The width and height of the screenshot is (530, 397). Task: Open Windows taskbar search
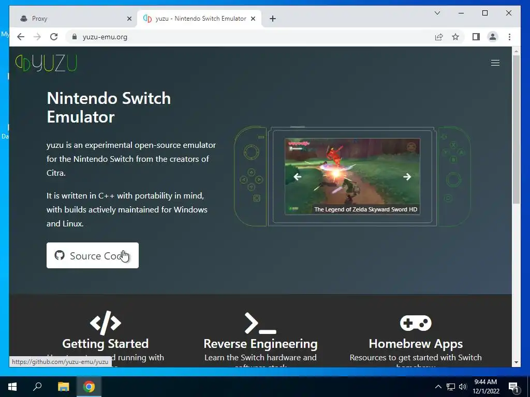coord(37,387)
